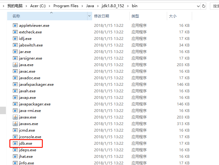219x165 pixels.
Task: Go to Program Files in breadcrumb
Action: pyautogui.click(x=66, y=6)
